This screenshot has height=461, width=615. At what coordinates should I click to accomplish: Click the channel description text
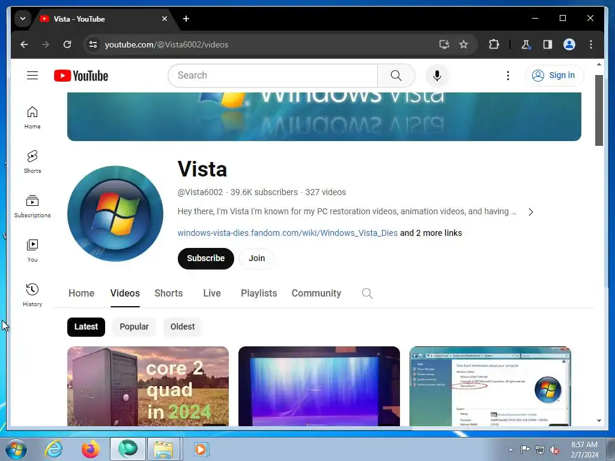coord(347,211)
